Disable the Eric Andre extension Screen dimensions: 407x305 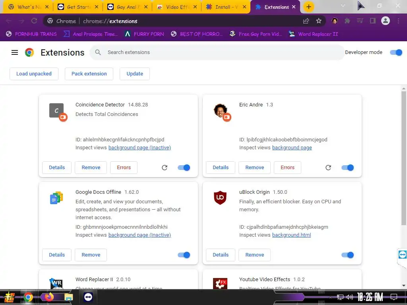pos(347,168)
